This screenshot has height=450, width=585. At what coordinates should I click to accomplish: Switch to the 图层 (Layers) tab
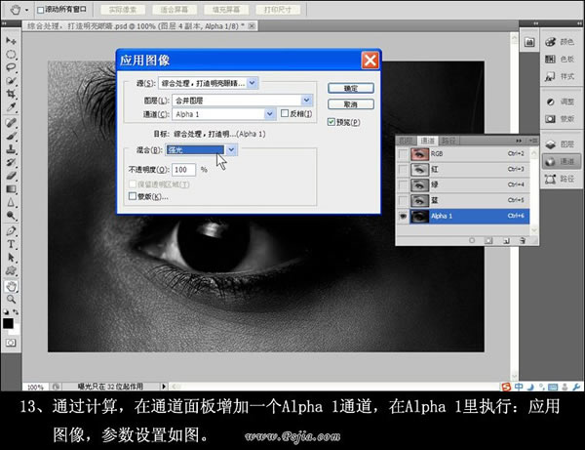(x=406, y=141)
